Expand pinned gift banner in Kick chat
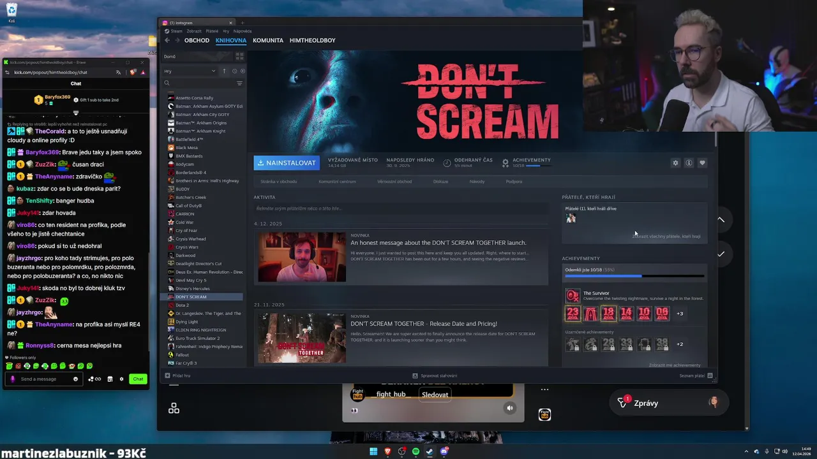 [75, 113]
